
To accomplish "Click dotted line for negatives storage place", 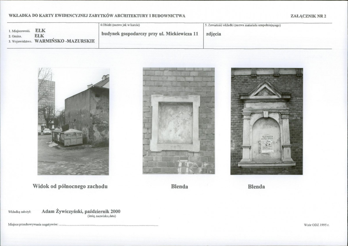I will click(x=109, y=225).
